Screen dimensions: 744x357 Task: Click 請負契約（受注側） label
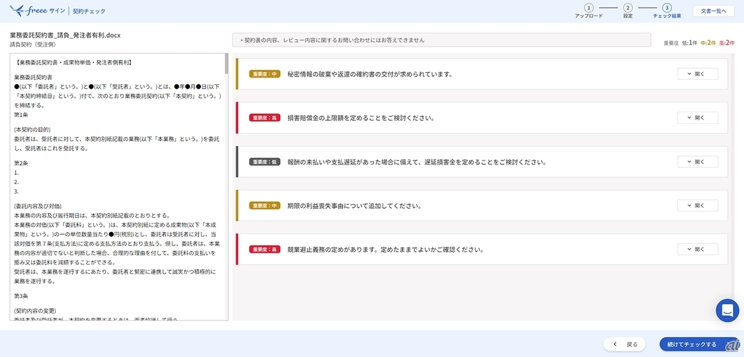tap(33, 45)
